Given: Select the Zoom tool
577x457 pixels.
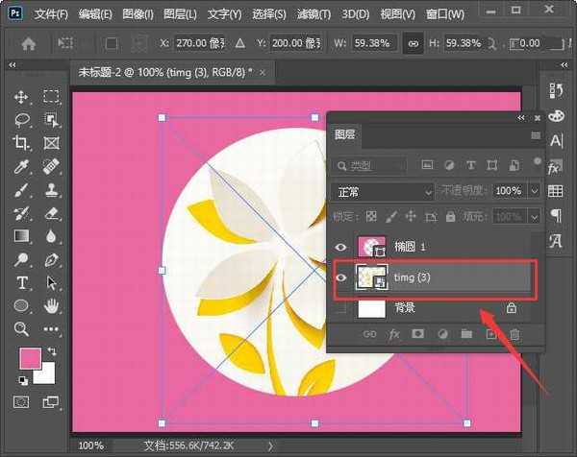Looking at the screenshot, I should 22,328.
